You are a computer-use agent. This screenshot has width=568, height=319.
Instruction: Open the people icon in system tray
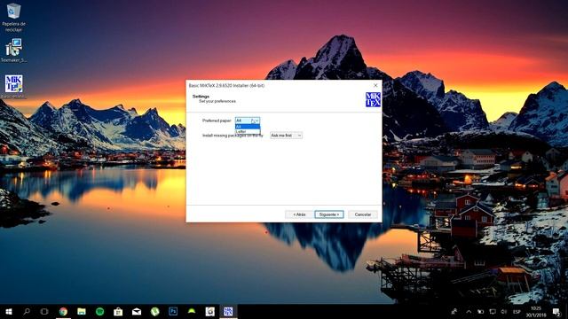(x=454, y=311)
